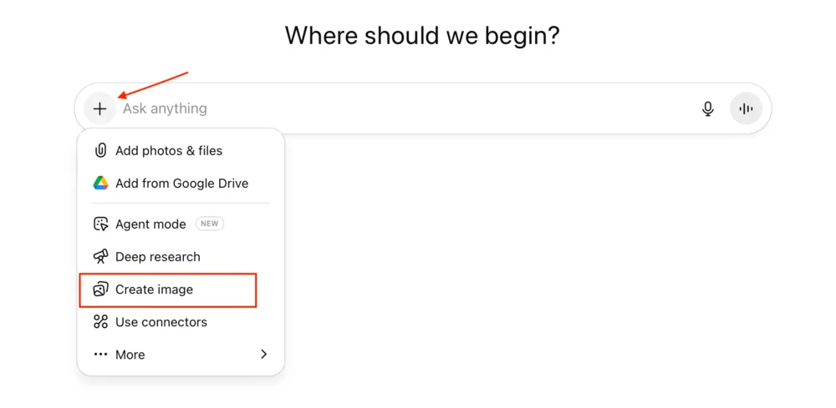
Task: Choose the Create image menu label
Action: (154, 290)
